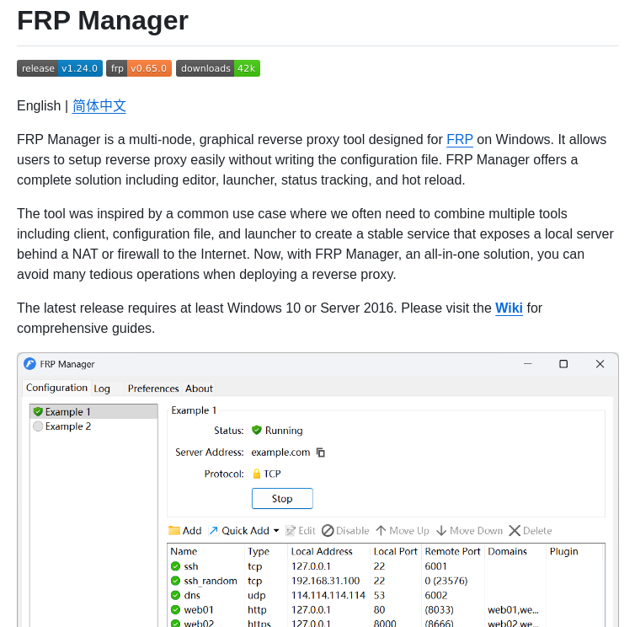635x627 pixels.
Task: Click local address 192.168.31.100
Action: [x=326, y=581]
